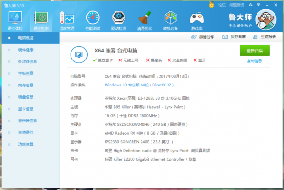This screenshot has width=284, height=190.
Task: Close the 鲁大师 window
Action: [275, 5]
